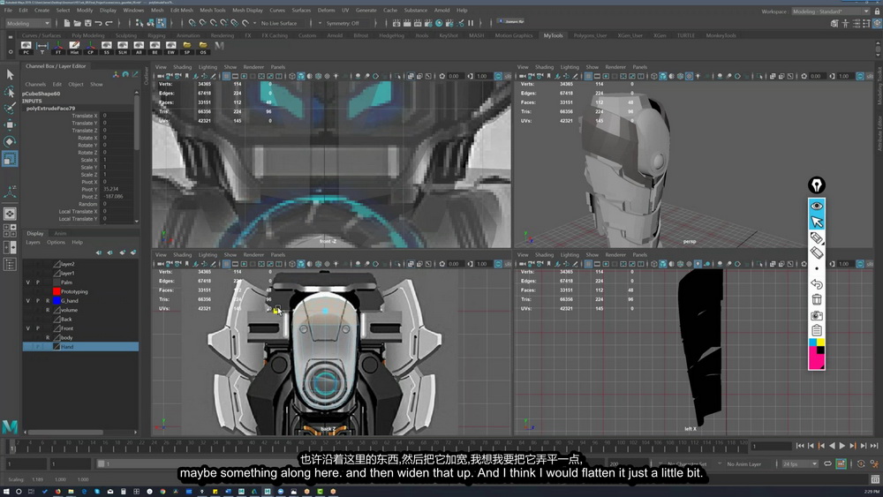This screenshot has width=883, height=497.
Task: Take snapshot with overlay camera icon
Action: pos(817,315)
